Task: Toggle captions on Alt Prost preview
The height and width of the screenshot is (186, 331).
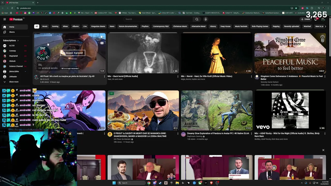Action: coord(102,43)
